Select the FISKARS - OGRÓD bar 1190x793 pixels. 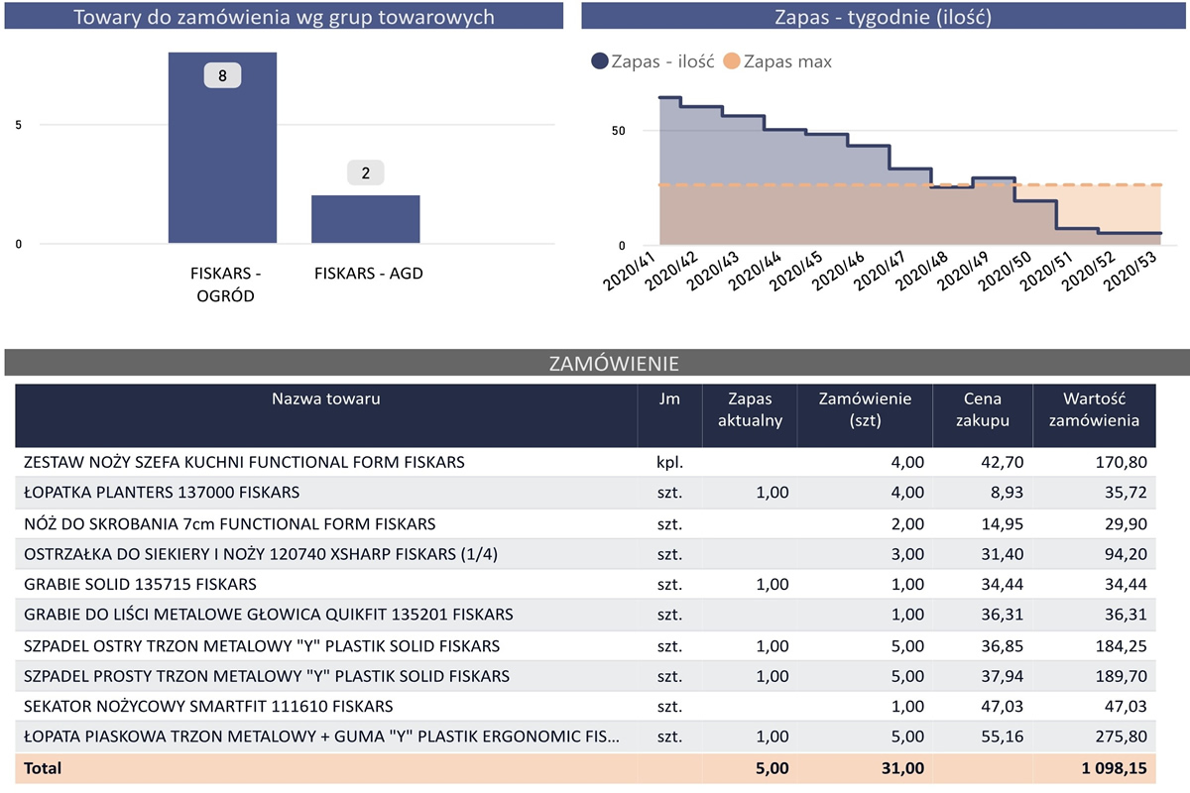coord(222,147)
